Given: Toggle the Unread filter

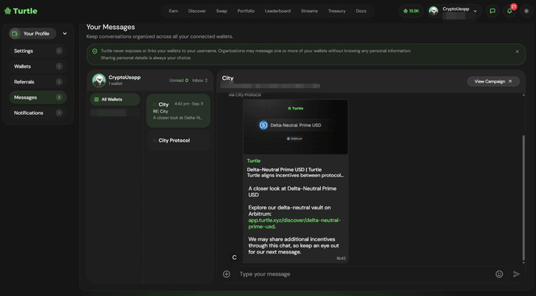Looking at the screenshot, I should [178, 80].
